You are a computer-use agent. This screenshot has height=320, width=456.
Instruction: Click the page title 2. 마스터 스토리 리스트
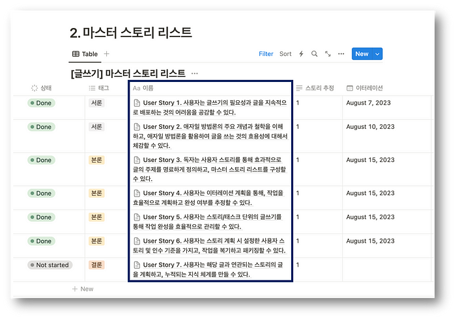(130, 33)
